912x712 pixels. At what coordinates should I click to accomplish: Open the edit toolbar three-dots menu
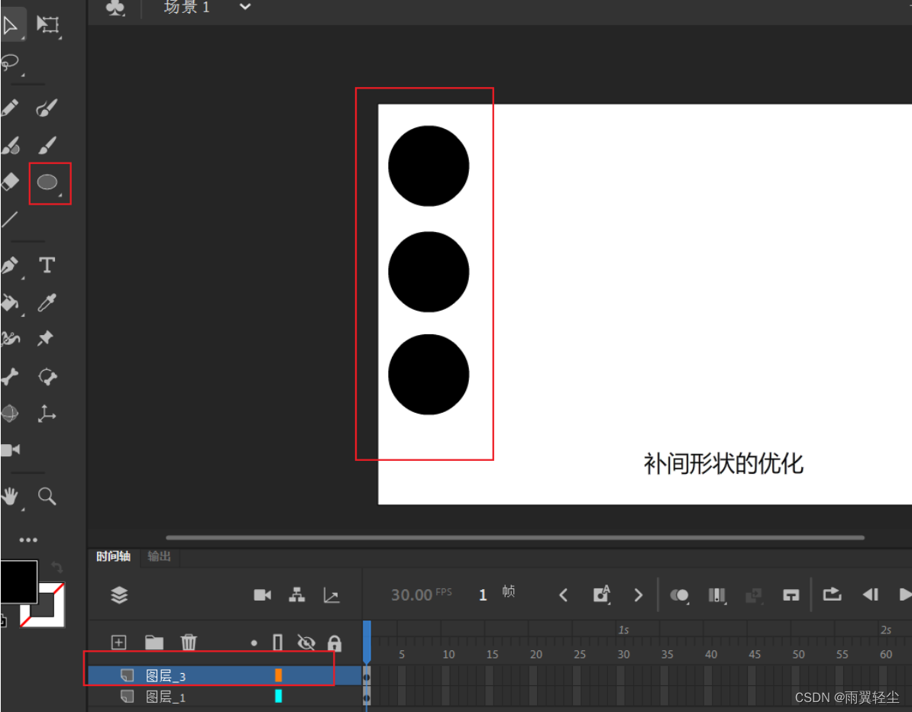[x=28, y=540]
